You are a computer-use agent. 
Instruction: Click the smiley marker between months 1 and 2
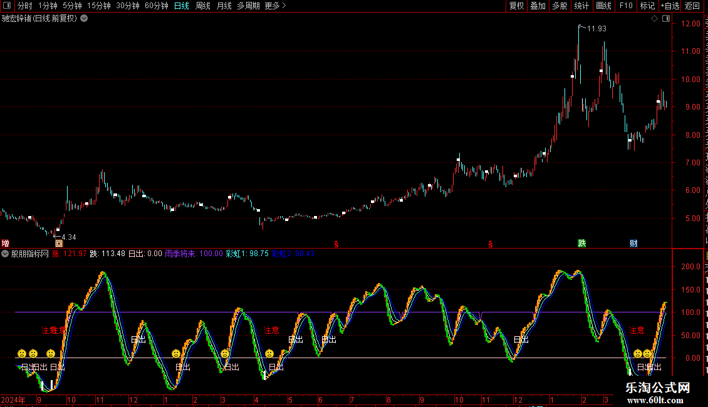coord(175,354)
